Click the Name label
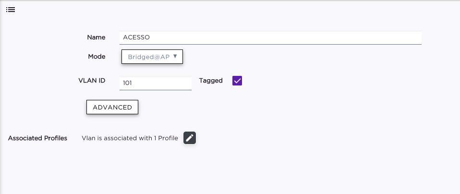Screen dimensions: 460x194 click(96, 37)
